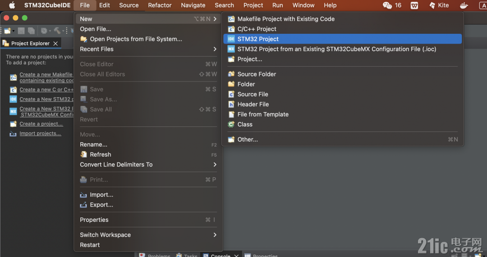Click the WeChat icon in macOS menu bar
Screen dimensions: 487x257
pyautogui.click(x=387, y=5)
